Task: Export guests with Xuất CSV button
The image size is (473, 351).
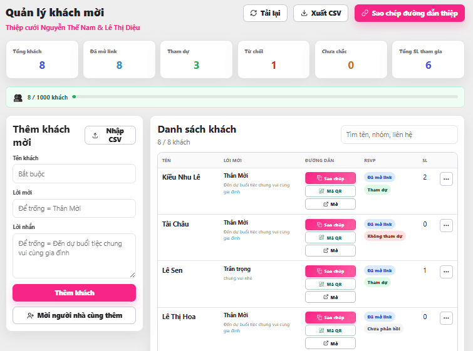Action: coord(321,13)
